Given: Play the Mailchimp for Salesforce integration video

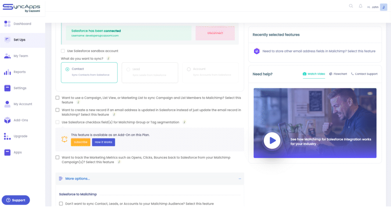Looking at the screenshot, I should (272, 140).
